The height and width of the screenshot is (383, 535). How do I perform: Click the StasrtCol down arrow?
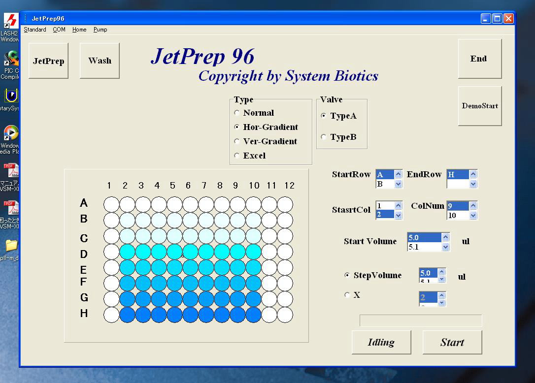point(398,215)
